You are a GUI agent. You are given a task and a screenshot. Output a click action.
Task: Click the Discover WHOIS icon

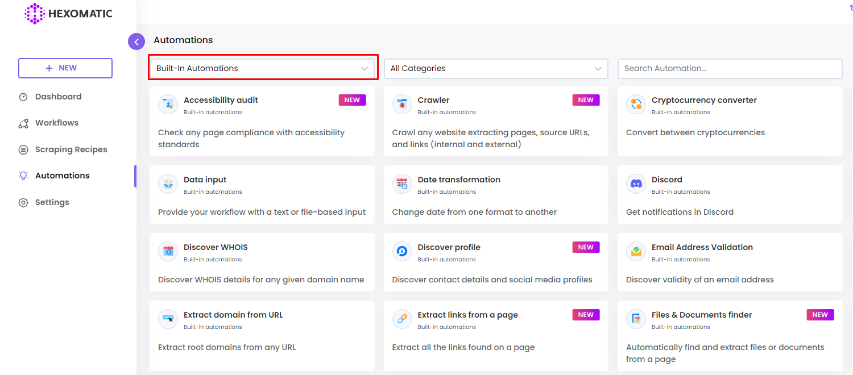(168, 252)
